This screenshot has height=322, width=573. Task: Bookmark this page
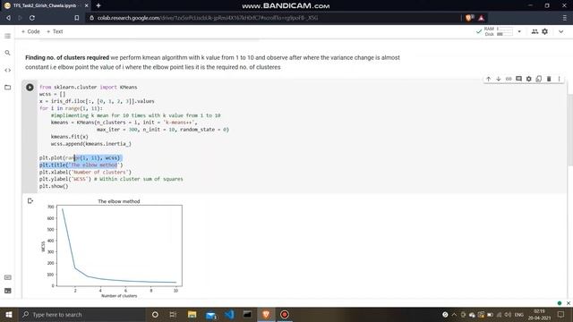pyautogui.click(x=77, y=18)
